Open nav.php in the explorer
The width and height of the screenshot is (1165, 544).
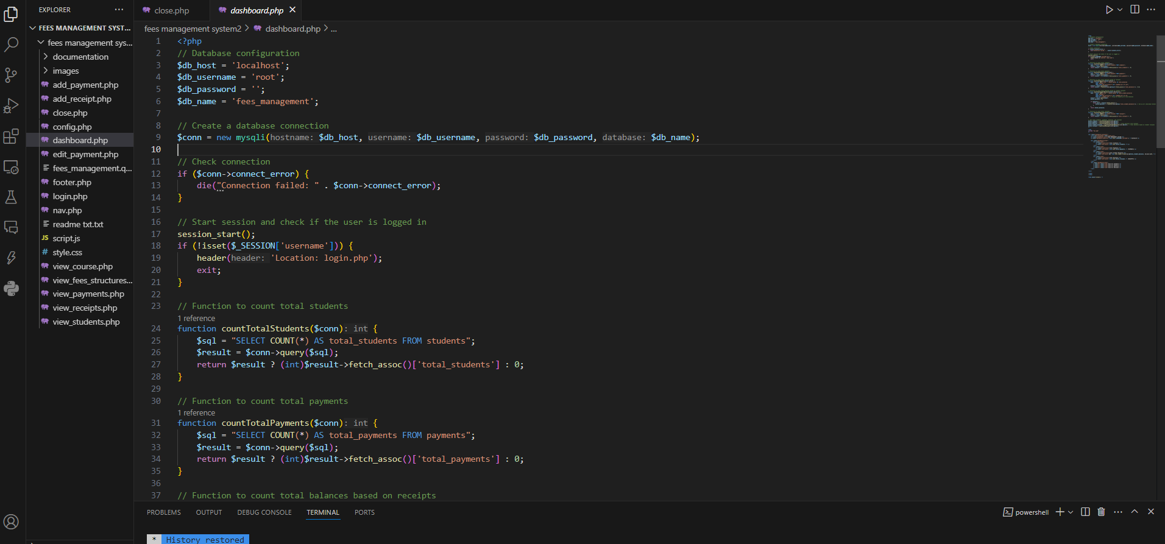pos(80,210)
